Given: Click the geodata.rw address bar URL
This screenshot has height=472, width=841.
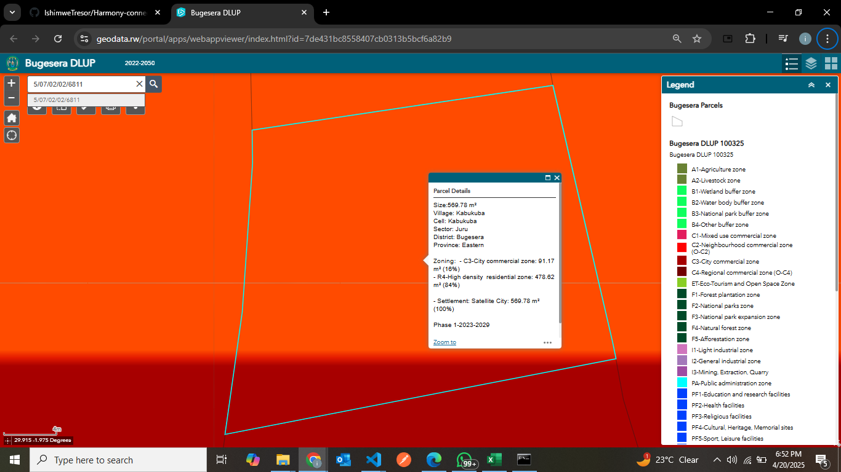Looking at the screenshot, I should pyautogui.click(x=274, y=39).
